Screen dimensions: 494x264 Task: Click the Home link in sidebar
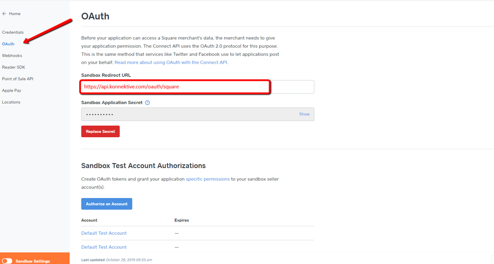click(x=14, y=14)
